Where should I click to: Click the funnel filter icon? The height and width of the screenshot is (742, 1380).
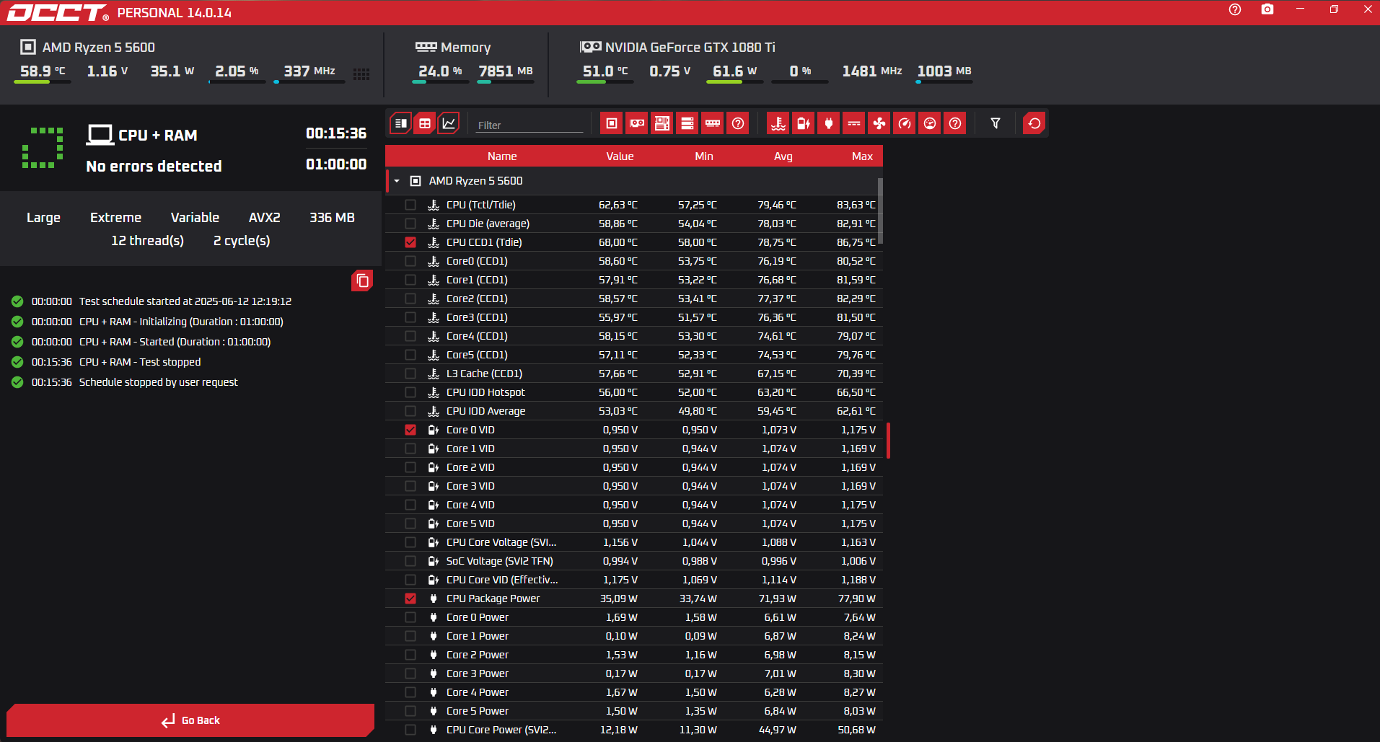point(996,123)
